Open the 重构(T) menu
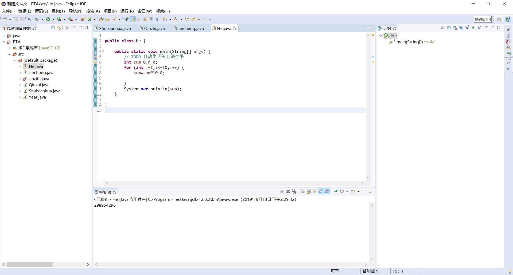This screenshot has height=275, width=513. [58, 11]
